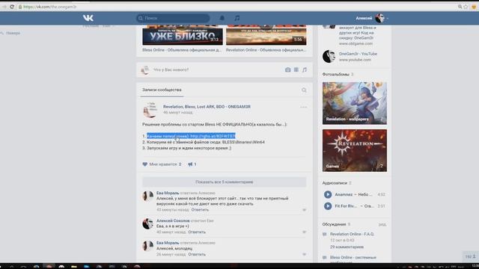Open Алексей Соколов commenter name
The height and width of the screenshot is (269, 479).
click(x=173, y=220)
